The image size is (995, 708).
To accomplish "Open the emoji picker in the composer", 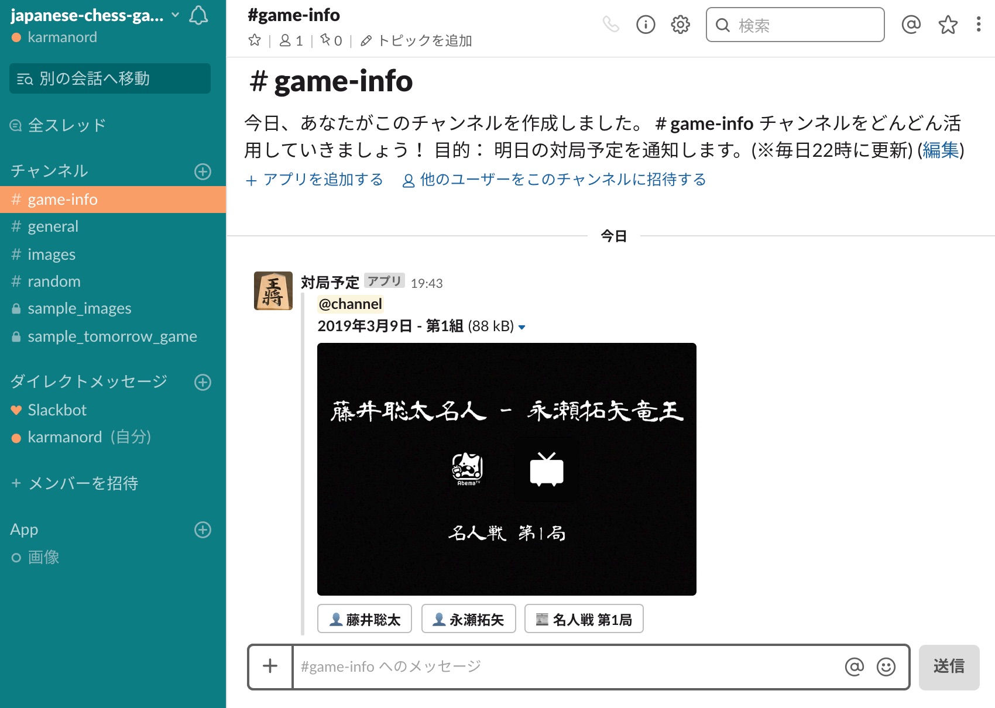I will tap(886, 666).
